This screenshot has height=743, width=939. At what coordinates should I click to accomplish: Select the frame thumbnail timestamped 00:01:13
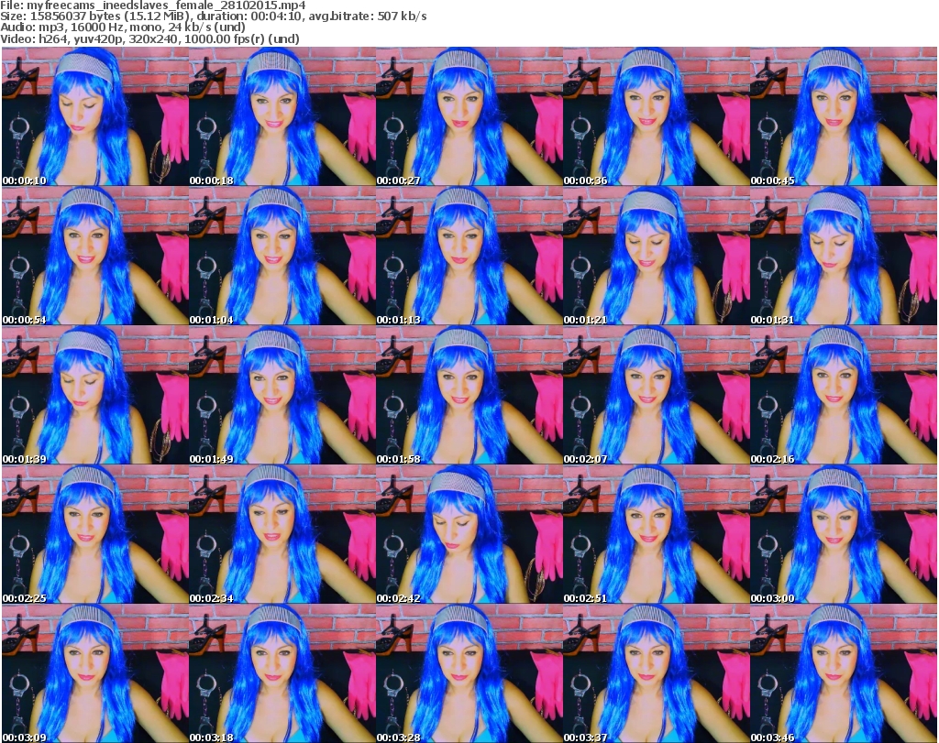[469, 256]
